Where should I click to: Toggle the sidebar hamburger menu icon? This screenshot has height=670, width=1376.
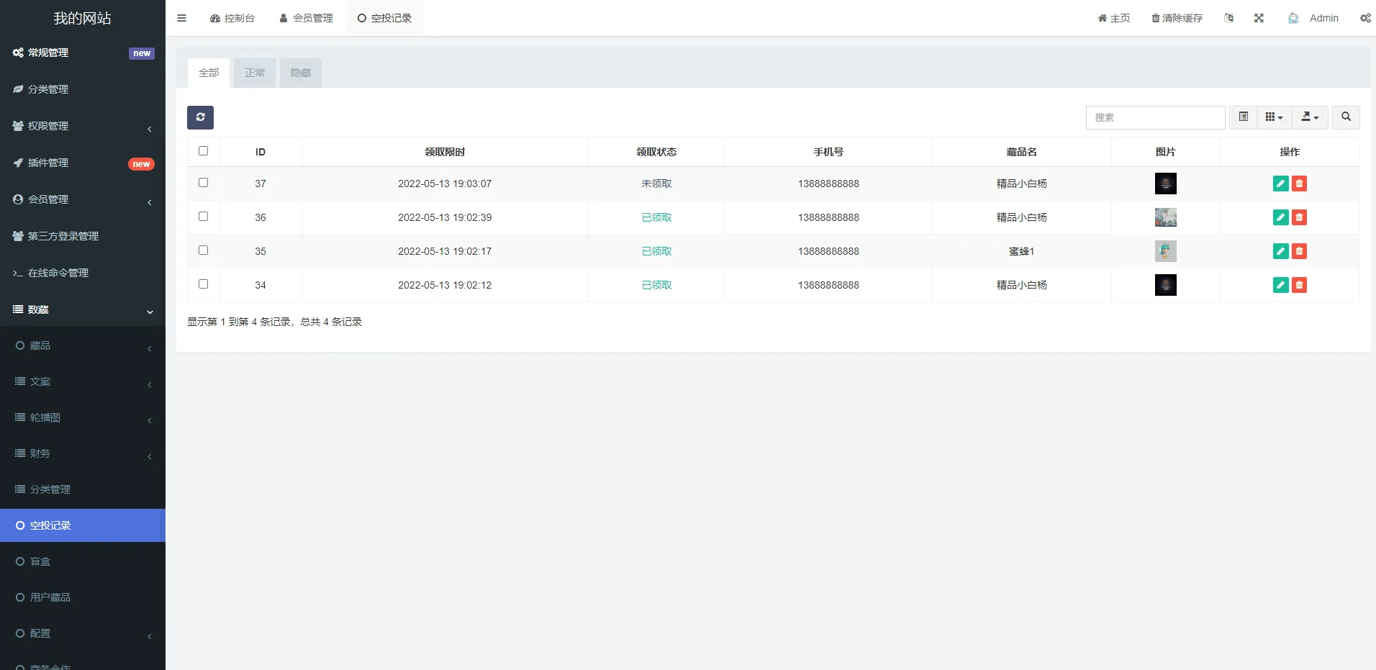(182, 18)
